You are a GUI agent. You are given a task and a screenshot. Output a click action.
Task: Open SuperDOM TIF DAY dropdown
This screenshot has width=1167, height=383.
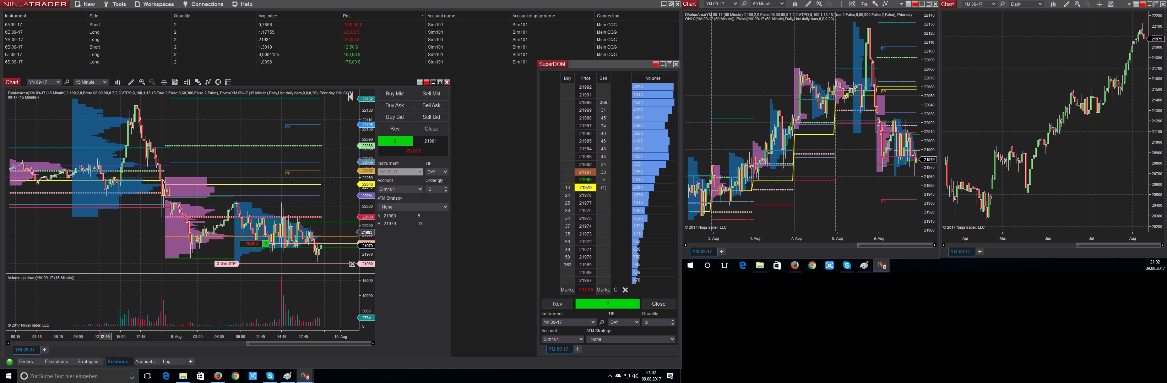(x=624, y=322)
